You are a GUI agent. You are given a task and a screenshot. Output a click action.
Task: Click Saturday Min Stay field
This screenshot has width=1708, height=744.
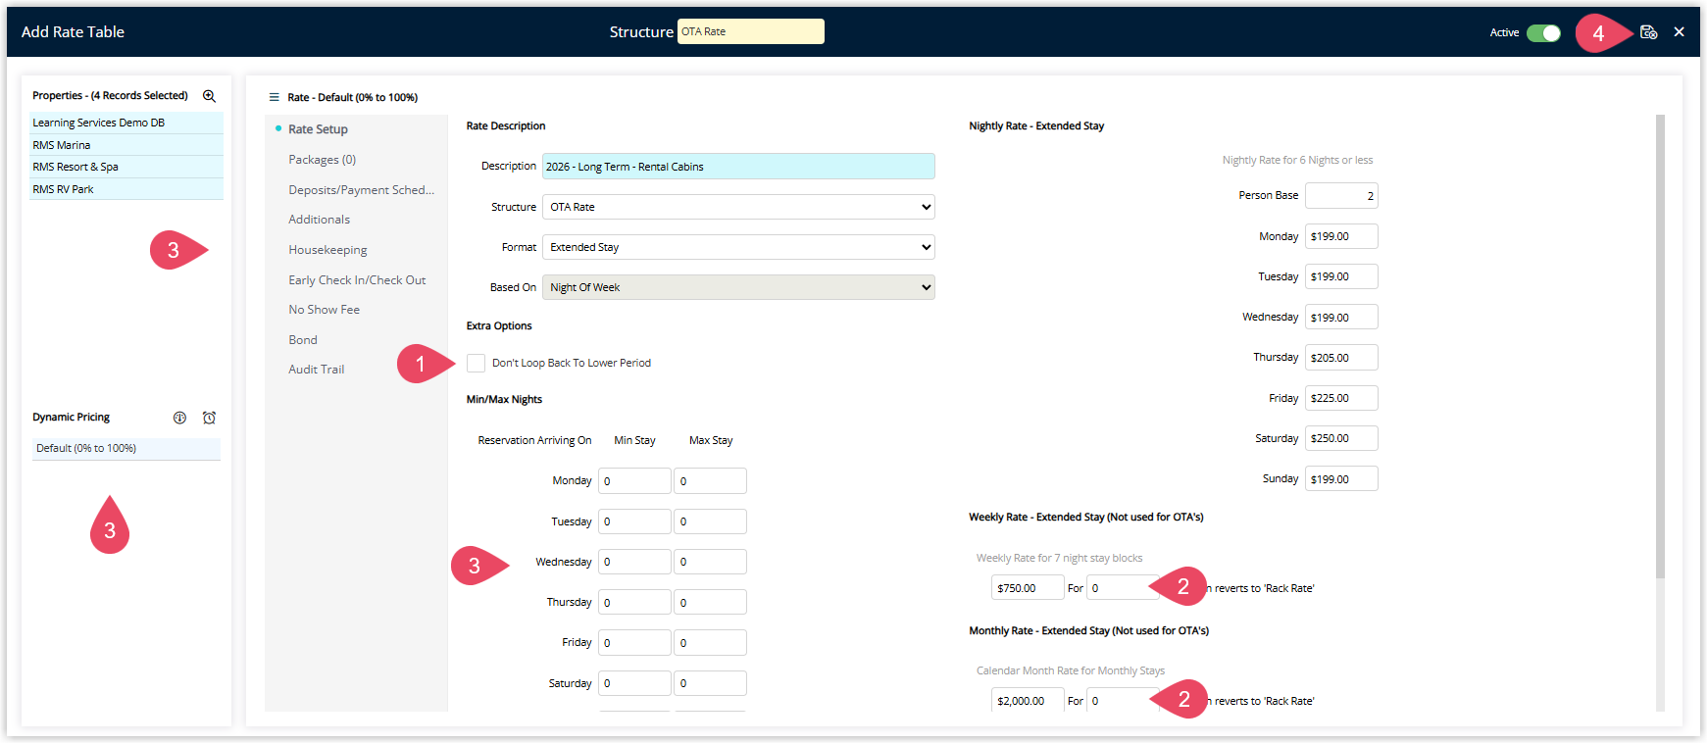634,683
